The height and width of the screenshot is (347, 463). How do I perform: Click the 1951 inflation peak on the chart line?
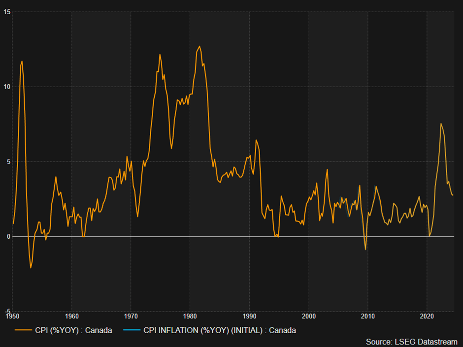22,62
